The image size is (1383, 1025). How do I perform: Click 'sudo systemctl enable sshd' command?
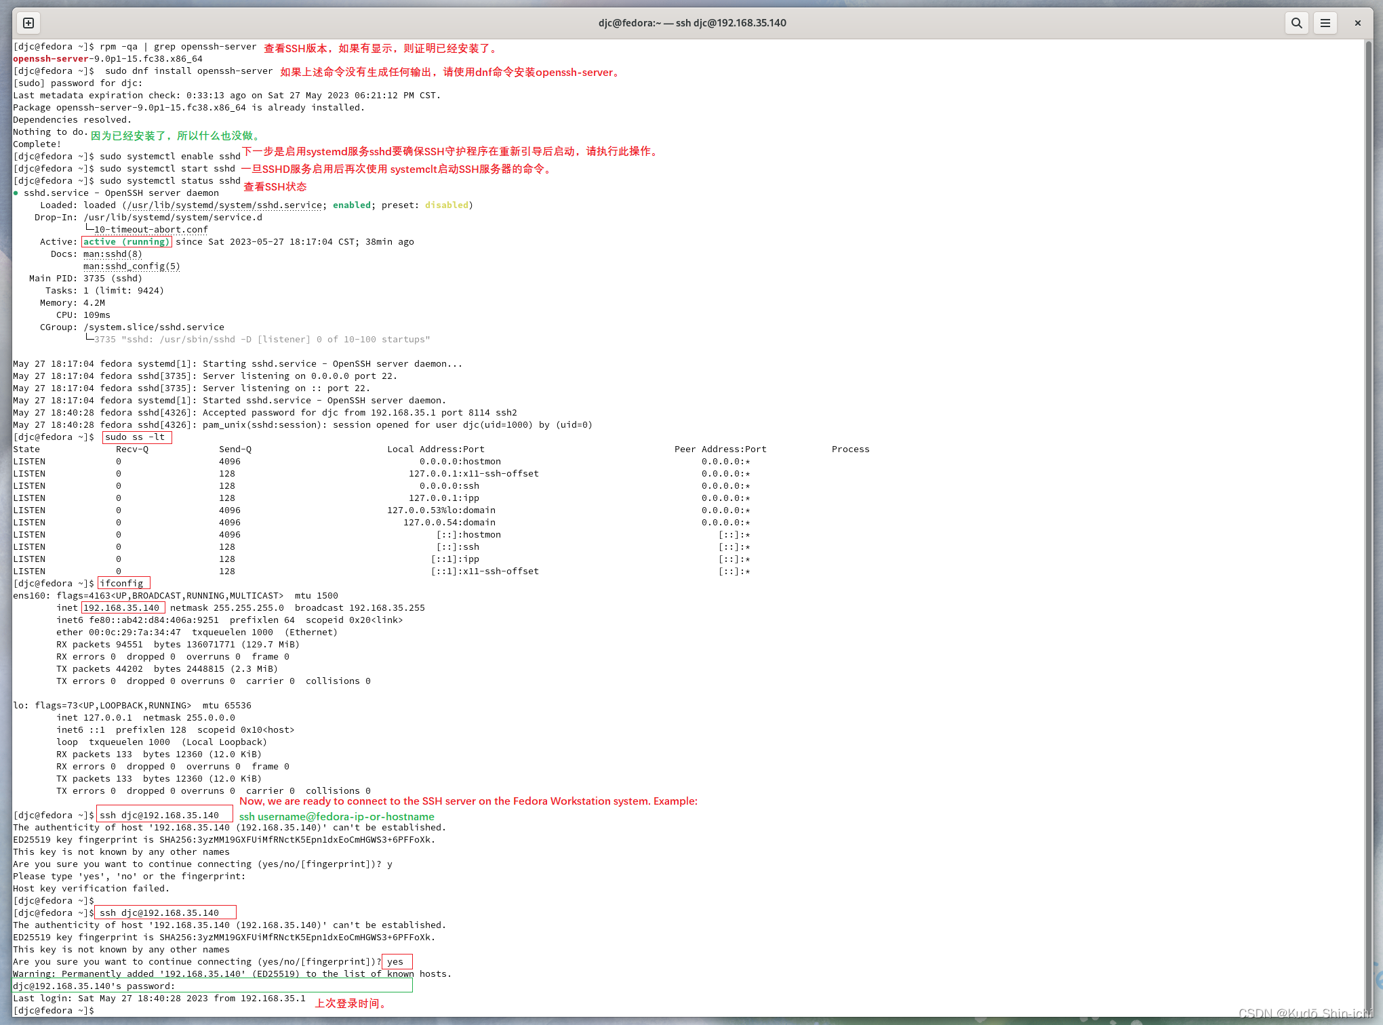coord(170,157)
